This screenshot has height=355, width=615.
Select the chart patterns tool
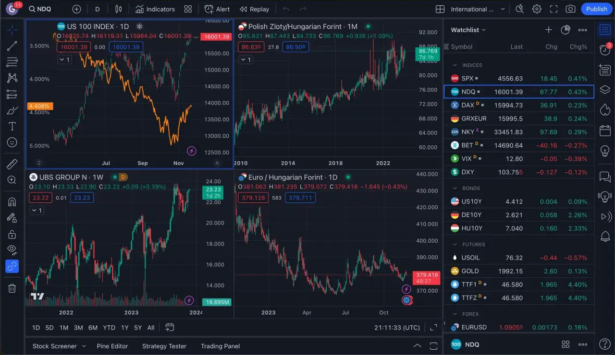[12, 78]
